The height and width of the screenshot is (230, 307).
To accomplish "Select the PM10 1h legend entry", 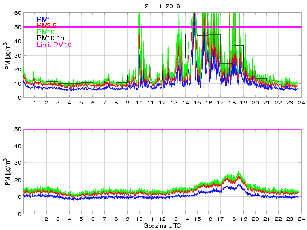I will (50, 38).
